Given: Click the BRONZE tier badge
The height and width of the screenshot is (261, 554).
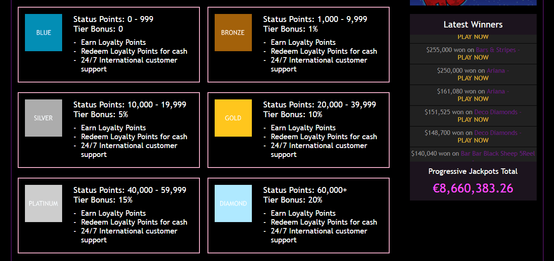Looking at the screenshot, I should coord(233,33).
